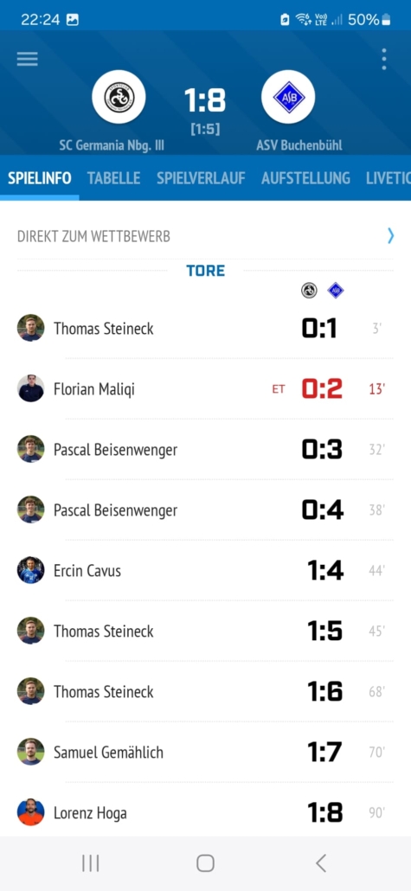This screenshot has width=411, height=891.
Task: Select Samuel Gemählich's goal entry name
Action: click(108, 753)
